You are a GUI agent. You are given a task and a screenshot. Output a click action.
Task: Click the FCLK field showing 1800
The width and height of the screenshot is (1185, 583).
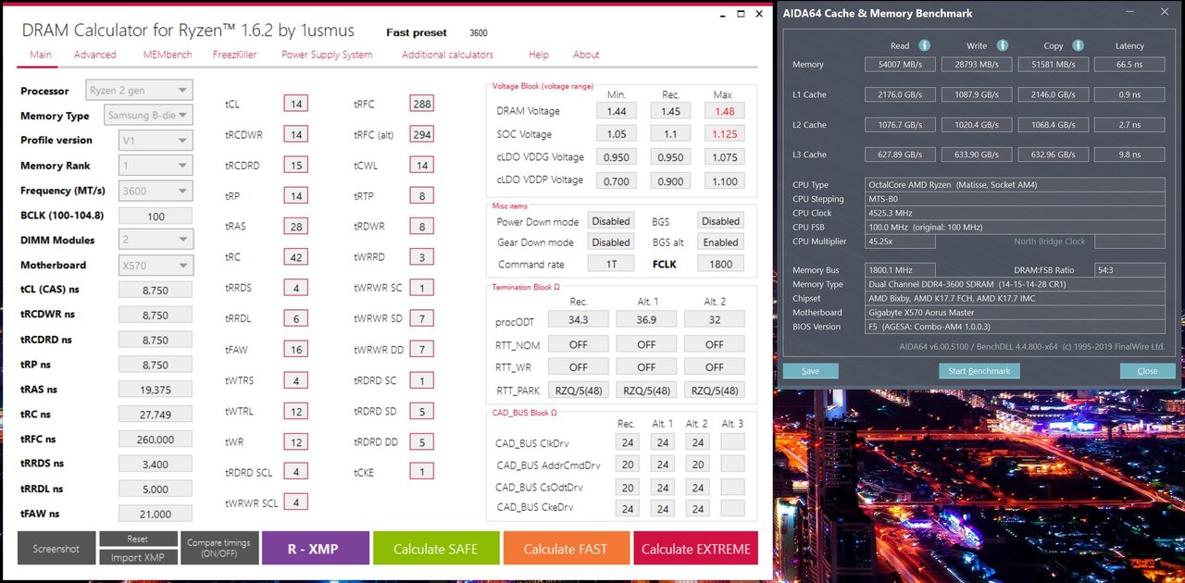coord(720,264)
